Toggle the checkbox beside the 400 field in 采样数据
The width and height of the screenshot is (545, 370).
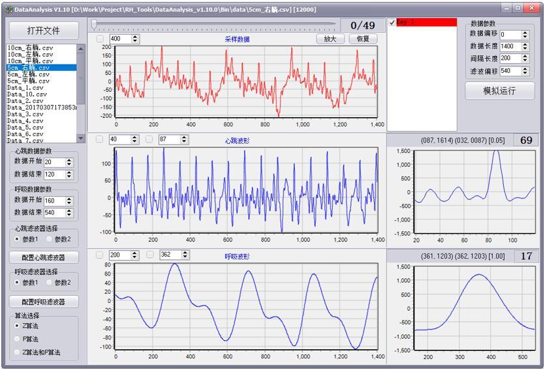[100, 39]
